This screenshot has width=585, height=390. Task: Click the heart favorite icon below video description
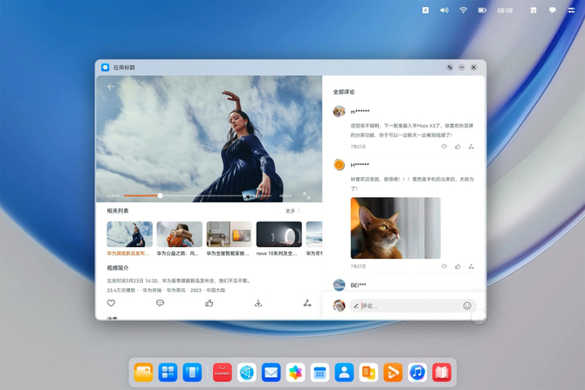click(111, 303)
